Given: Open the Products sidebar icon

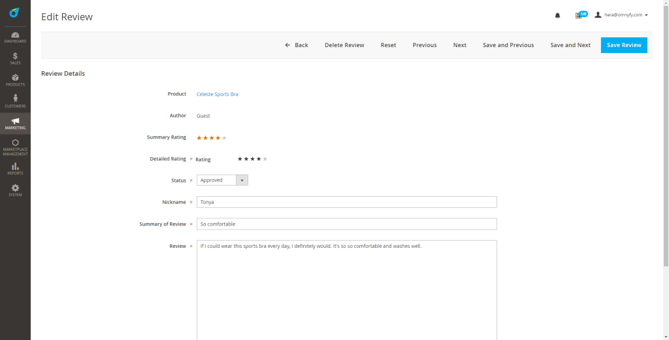Looking at the screenshot, I should (x=15, y=80).
